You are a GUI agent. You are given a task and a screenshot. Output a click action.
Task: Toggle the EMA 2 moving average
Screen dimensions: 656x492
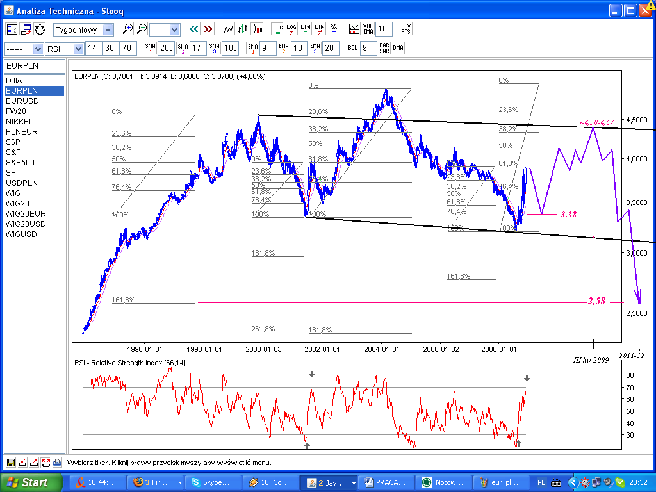click(284, 49)
